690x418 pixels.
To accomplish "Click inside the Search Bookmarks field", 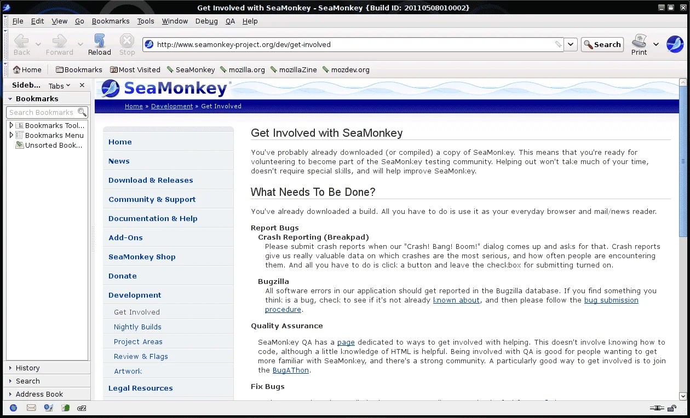I will click(43, 112).
